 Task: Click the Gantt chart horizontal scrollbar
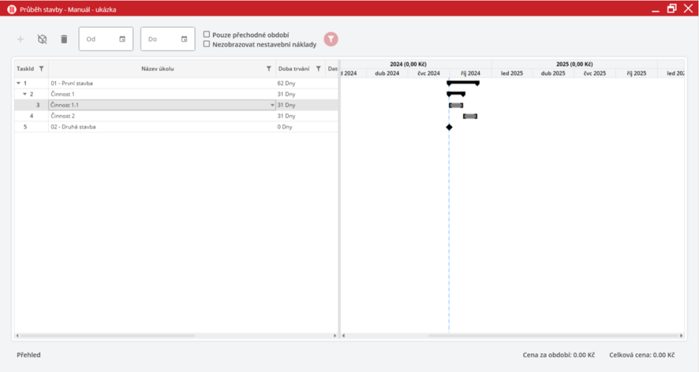[x=512, y=335]
